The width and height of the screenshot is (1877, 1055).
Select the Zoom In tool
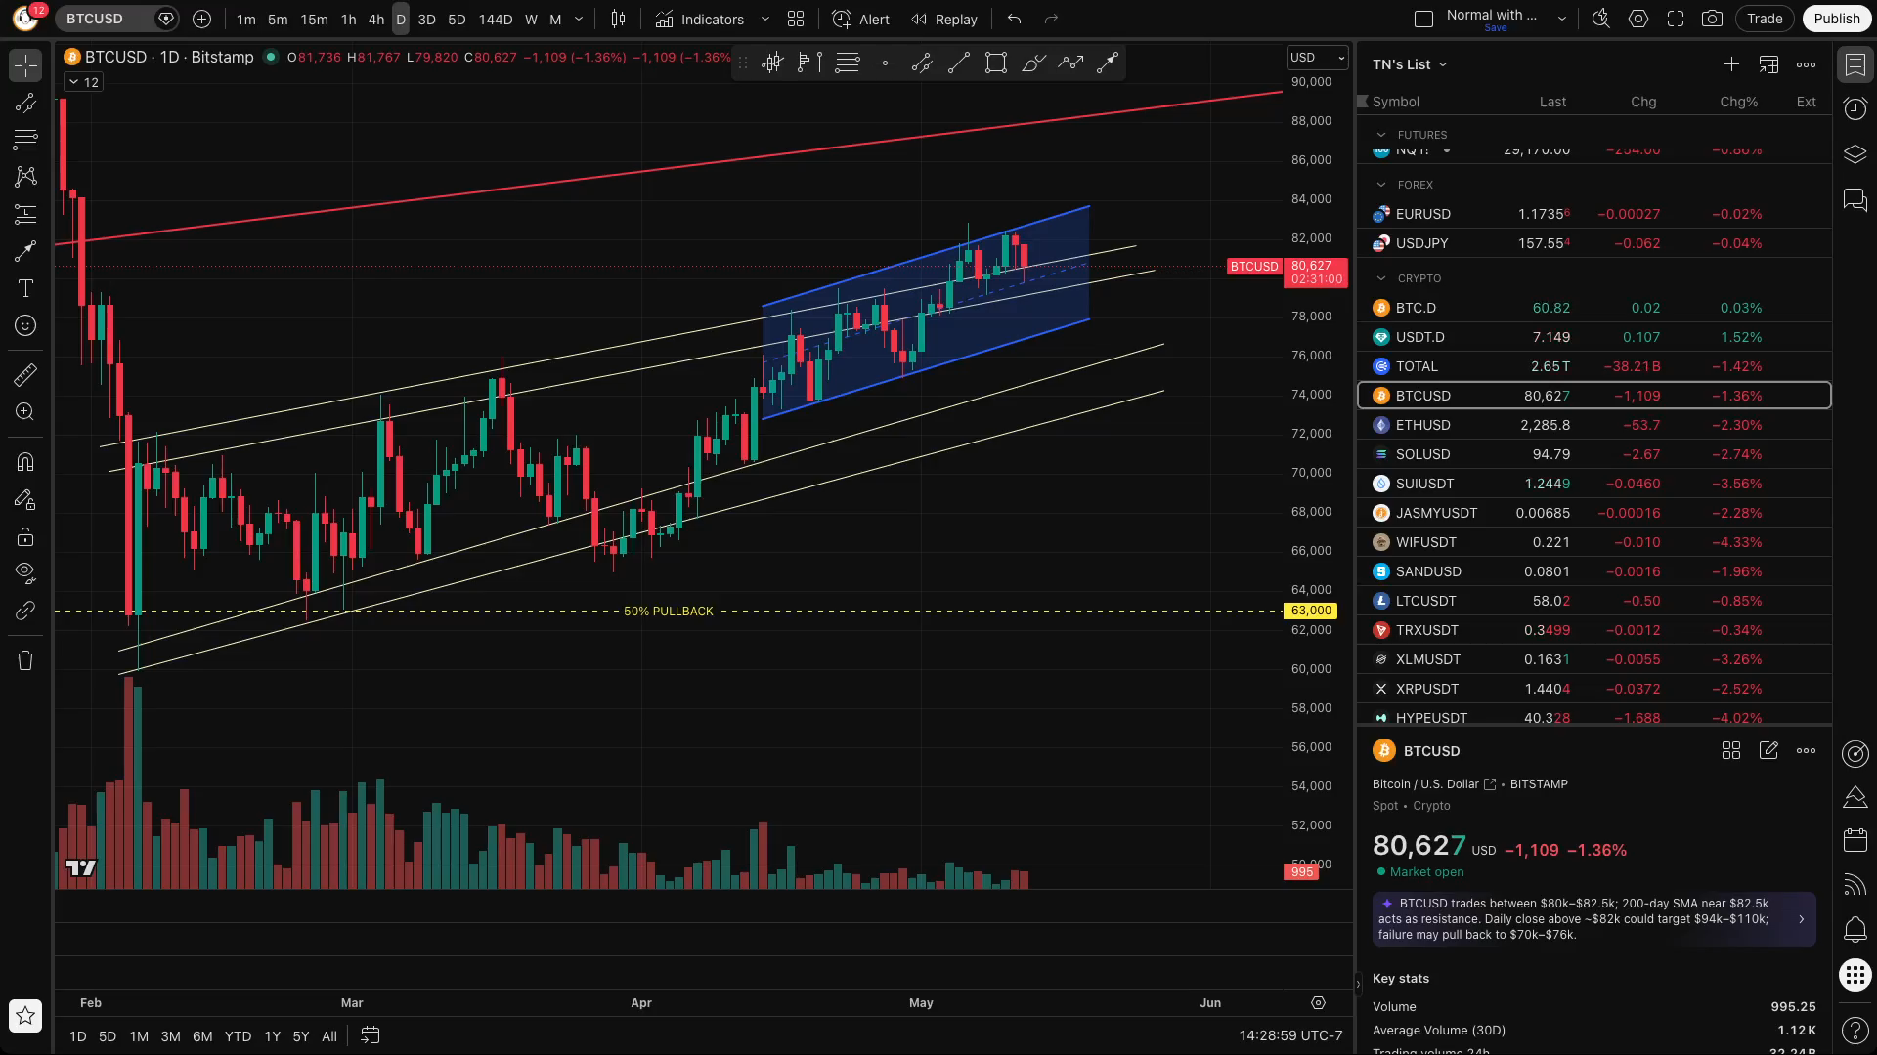coord(25,411)
